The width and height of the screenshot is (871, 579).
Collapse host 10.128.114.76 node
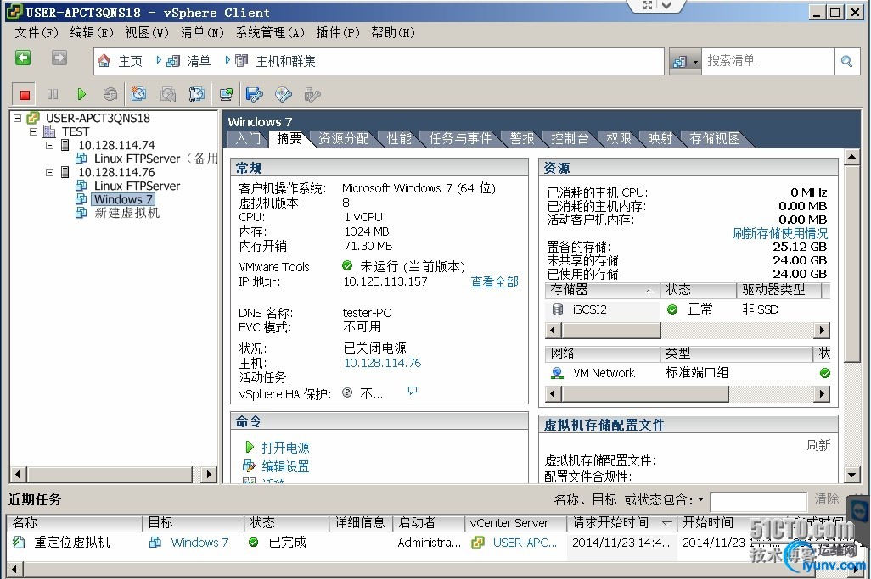click(49, 172)
